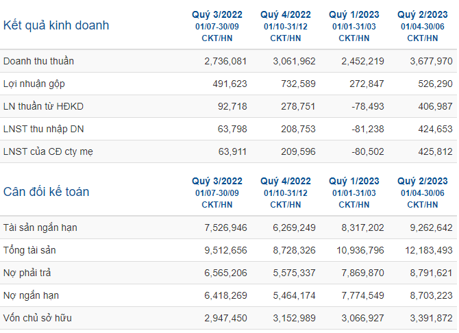This screenshot has width=459, height=333.
Task: Click short-term debt value 7,774,549
Action: tap(362, 295)
